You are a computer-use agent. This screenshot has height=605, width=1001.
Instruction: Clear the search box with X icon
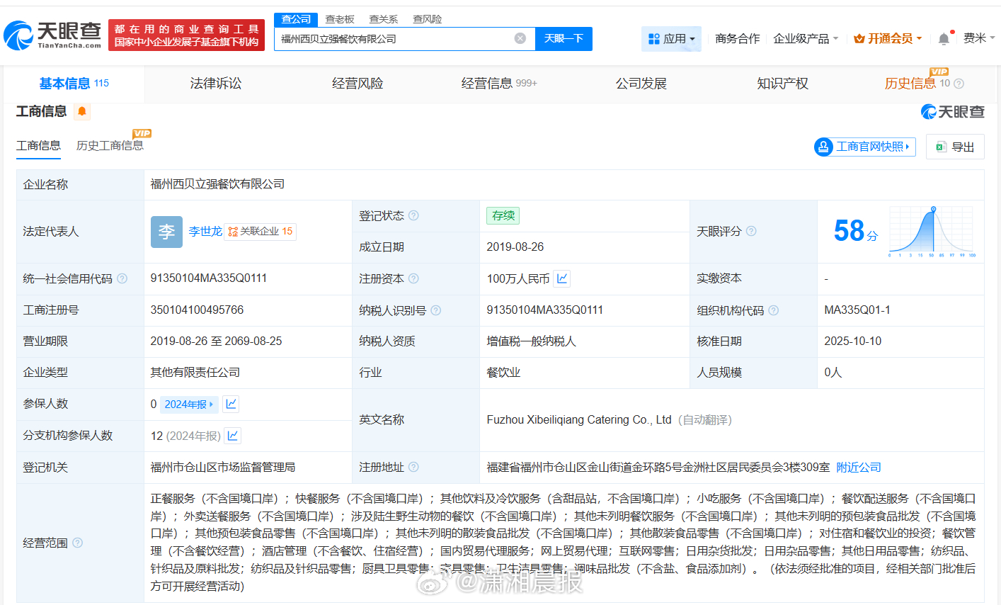point(520,38)
